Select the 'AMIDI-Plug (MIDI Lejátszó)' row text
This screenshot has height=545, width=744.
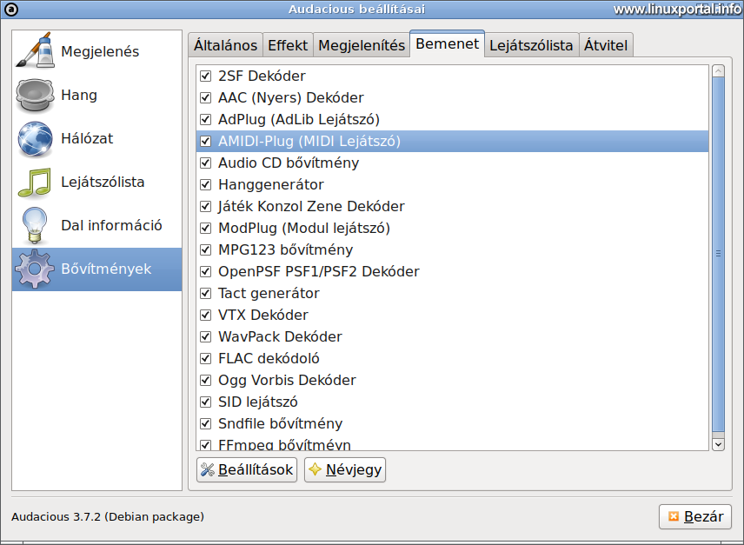pos(309,142)
